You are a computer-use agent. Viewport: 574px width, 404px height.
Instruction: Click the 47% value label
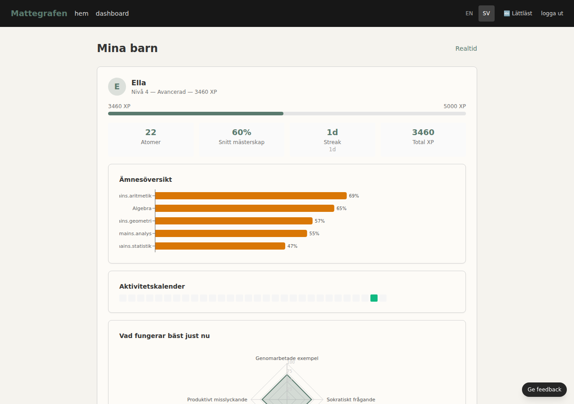point(292,246)
